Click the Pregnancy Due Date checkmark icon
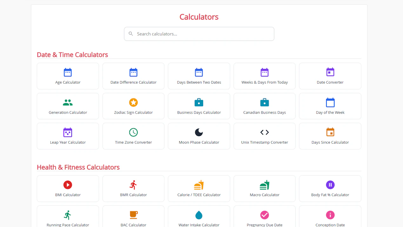Viewport: 403px width, 227px height. point(265,215)
